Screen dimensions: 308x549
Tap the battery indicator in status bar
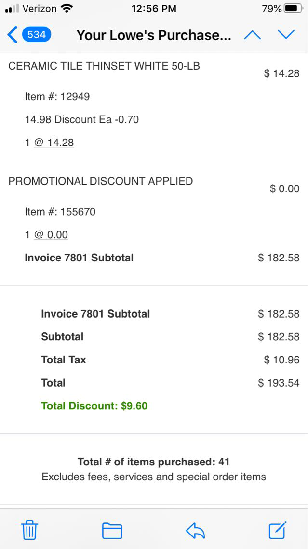[x=293, y=9]
